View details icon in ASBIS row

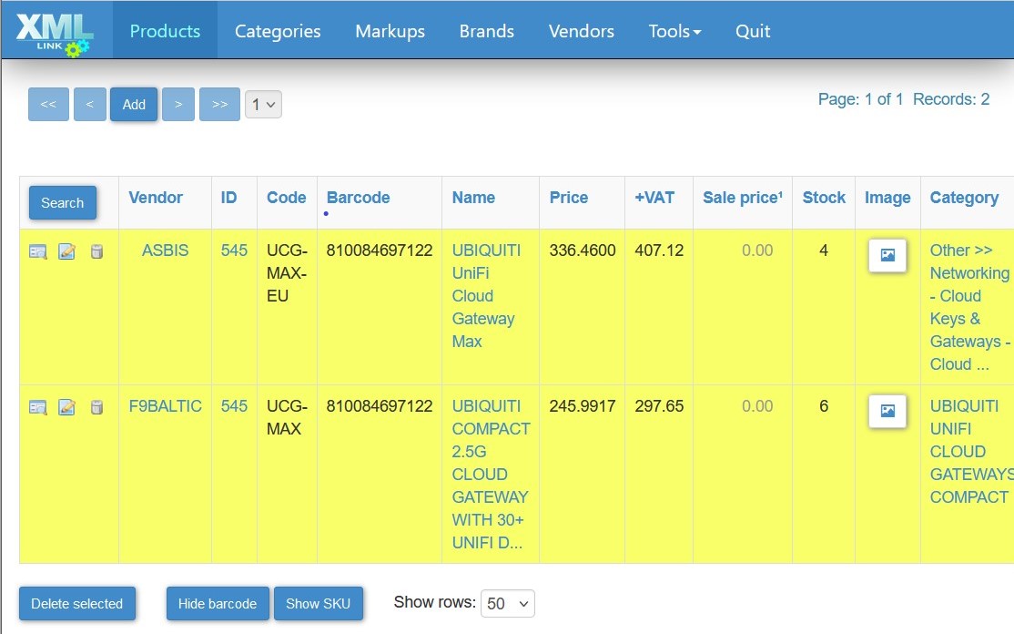click(x=38, y=251)
